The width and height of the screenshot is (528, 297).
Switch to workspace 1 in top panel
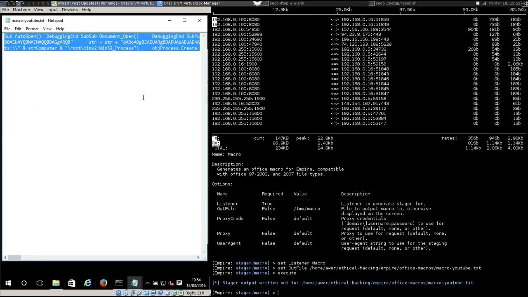(x=8, y=3)
